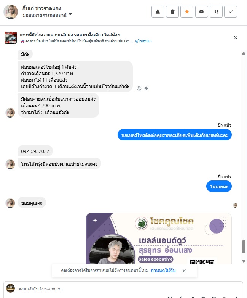247x298 pixels.
Task: Dismiss the assignment prompt popup
Action: point(184,271)
